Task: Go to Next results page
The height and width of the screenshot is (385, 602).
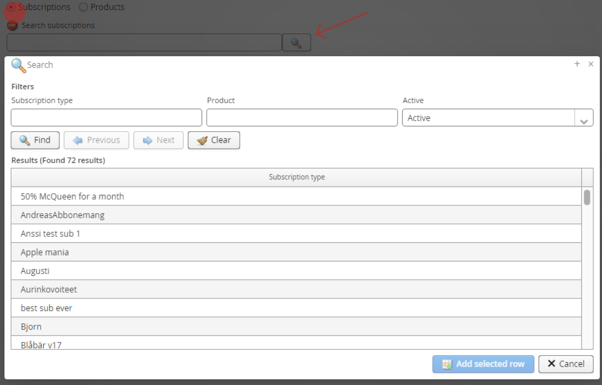Action: (158, 140)
